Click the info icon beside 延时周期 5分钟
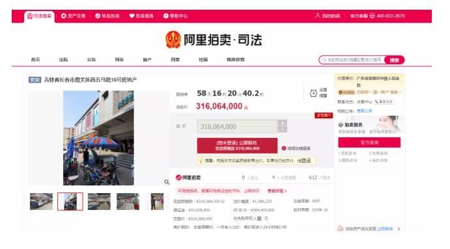 (x=326, y=210)
